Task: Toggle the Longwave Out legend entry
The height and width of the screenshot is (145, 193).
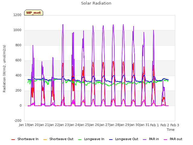Action: click(x=124, y=139)
